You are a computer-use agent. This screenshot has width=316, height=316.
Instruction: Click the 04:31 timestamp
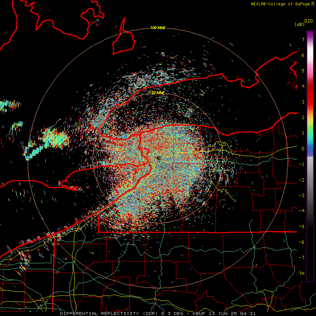[x=249, y=314]
